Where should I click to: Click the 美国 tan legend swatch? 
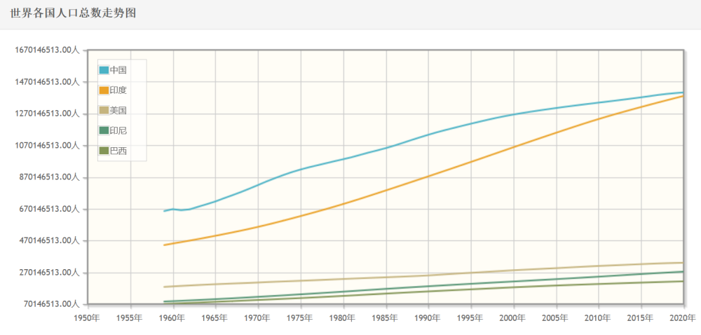click(x=104, y=111)
